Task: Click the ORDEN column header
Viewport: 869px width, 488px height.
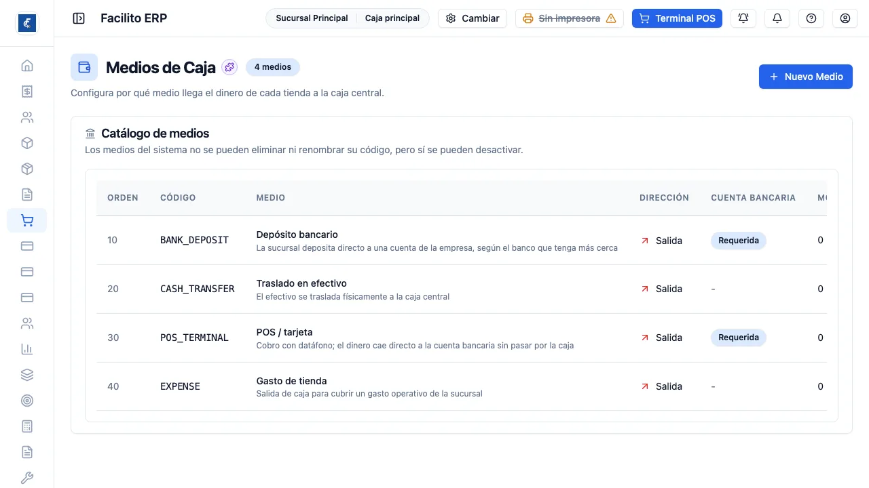Action: (123, 198)
